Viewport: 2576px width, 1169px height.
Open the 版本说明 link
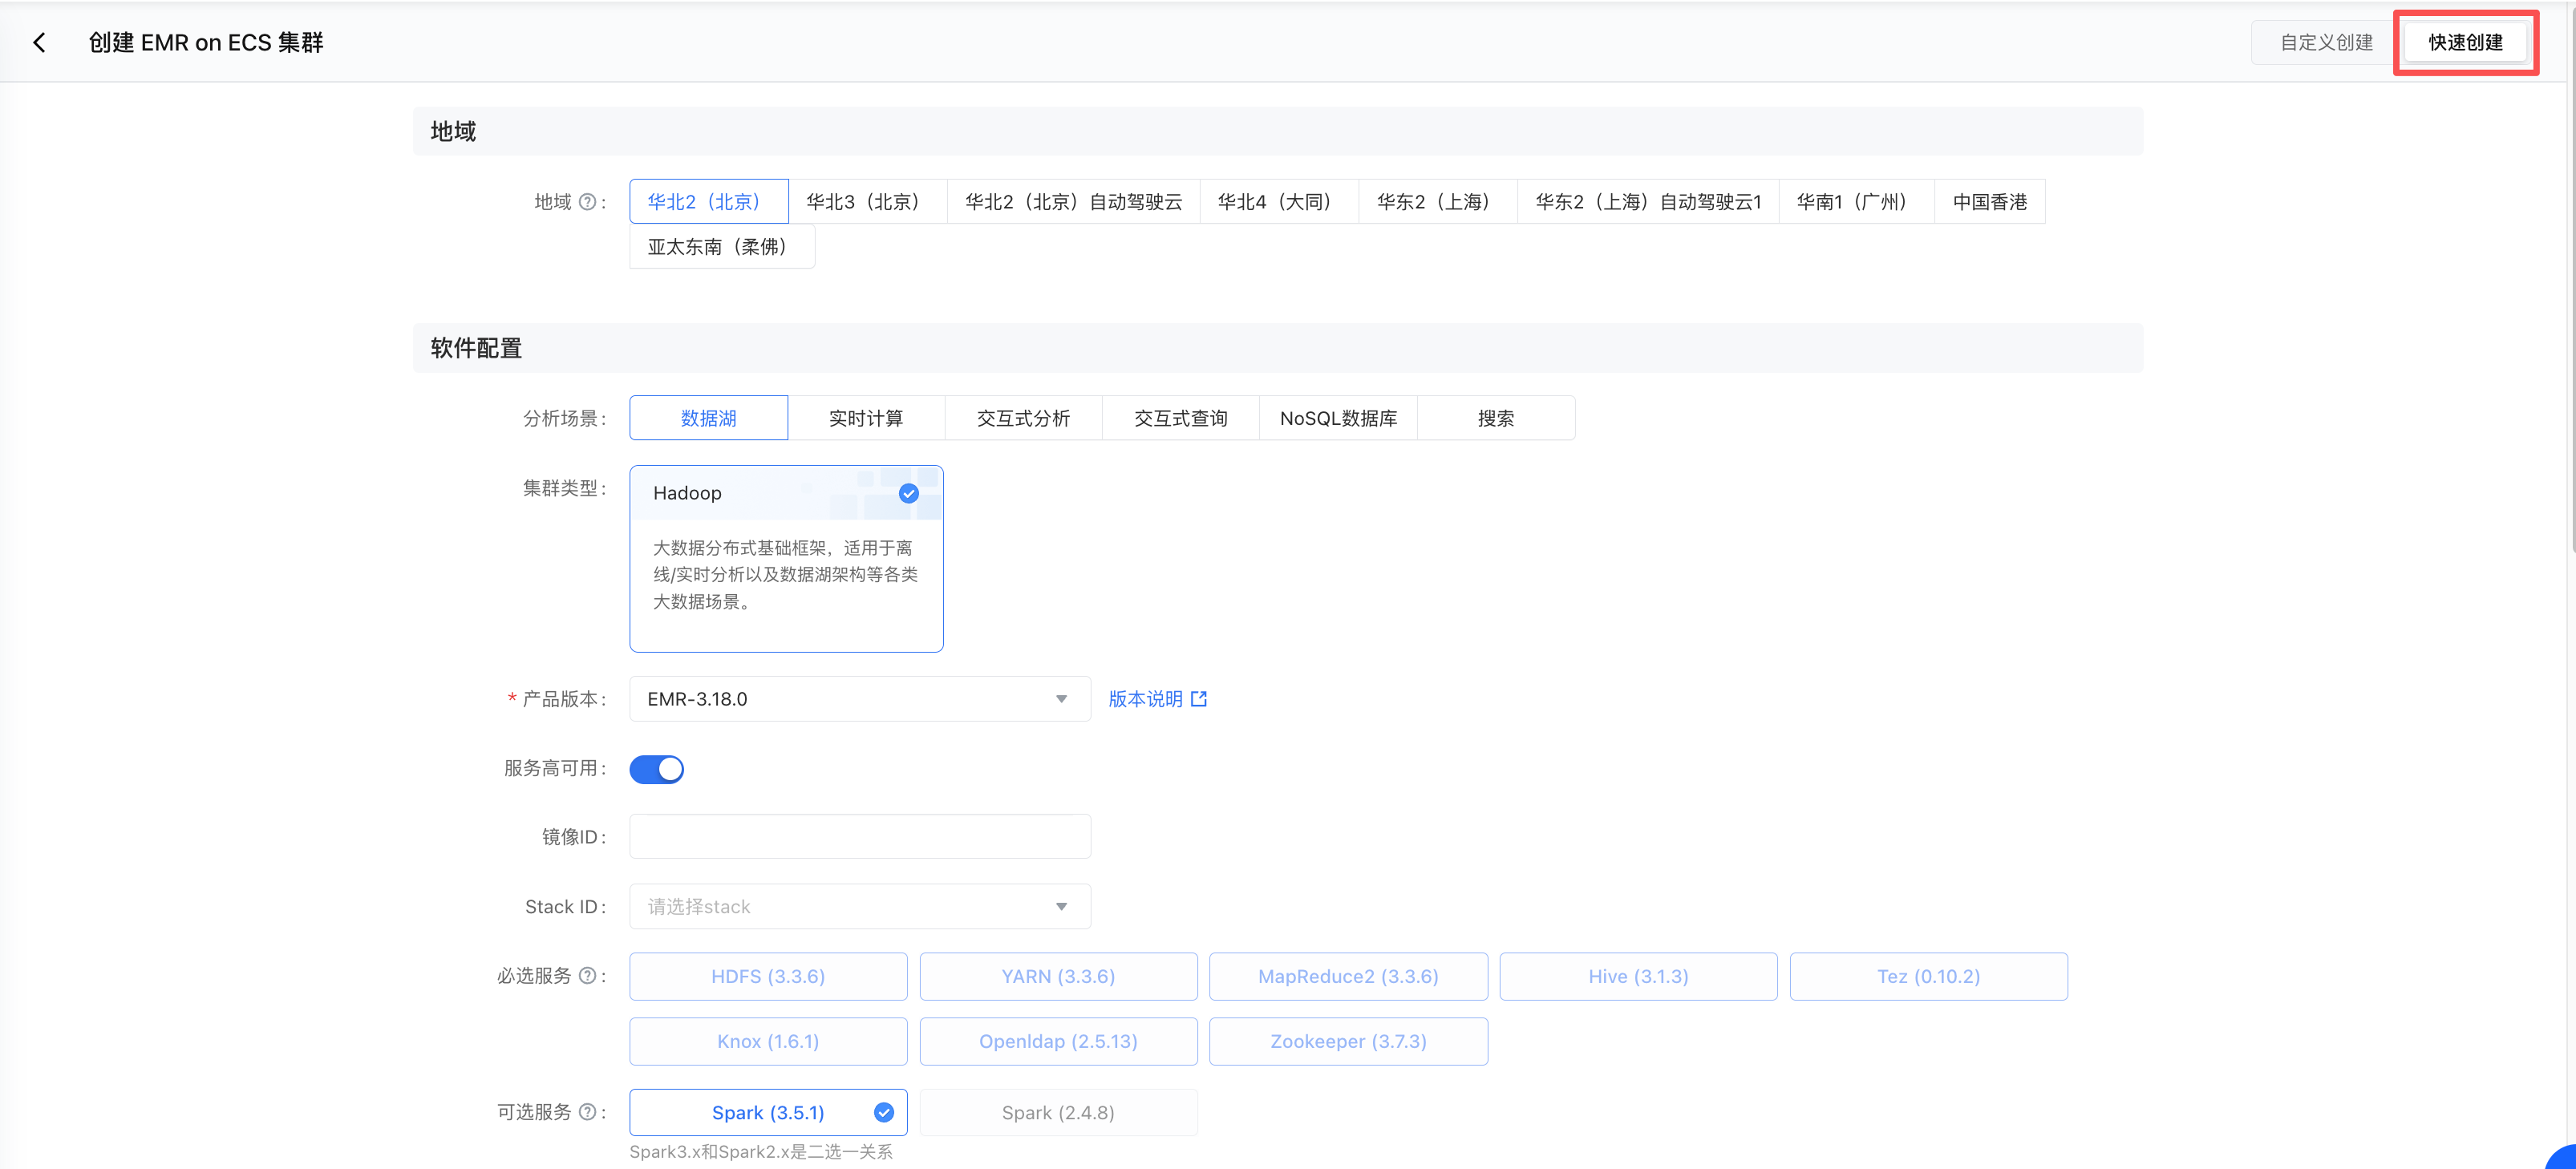tap(1145, 699)
